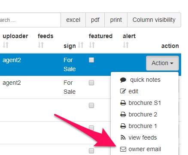Click the pdf export button
The image size is (188, 155).
[x=95, y=20]
